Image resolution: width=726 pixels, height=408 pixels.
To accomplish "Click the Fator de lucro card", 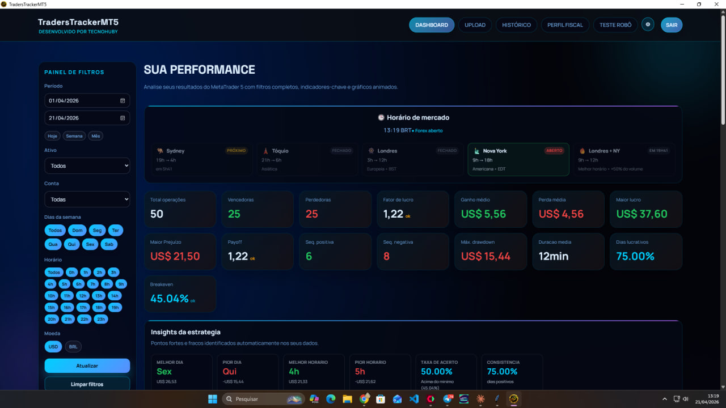I will pos(413,209).
